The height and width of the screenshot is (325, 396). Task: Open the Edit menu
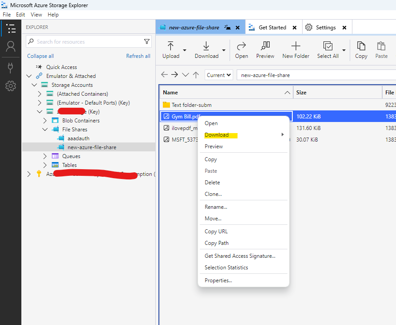[x=20, y=15]
